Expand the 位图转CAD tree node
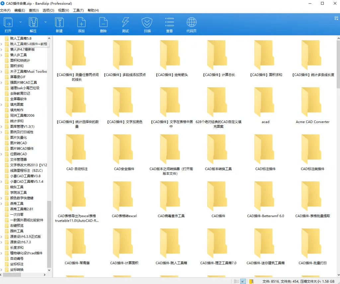 (x=1, y=154)
